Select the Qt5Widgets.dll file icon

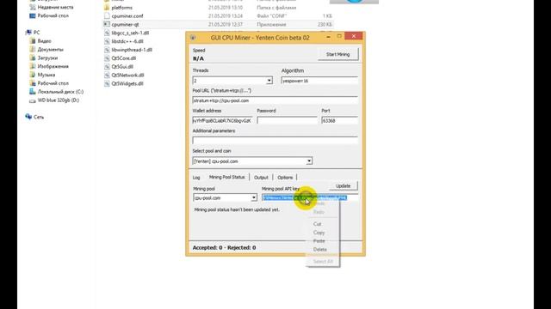(x=107, y=83)
